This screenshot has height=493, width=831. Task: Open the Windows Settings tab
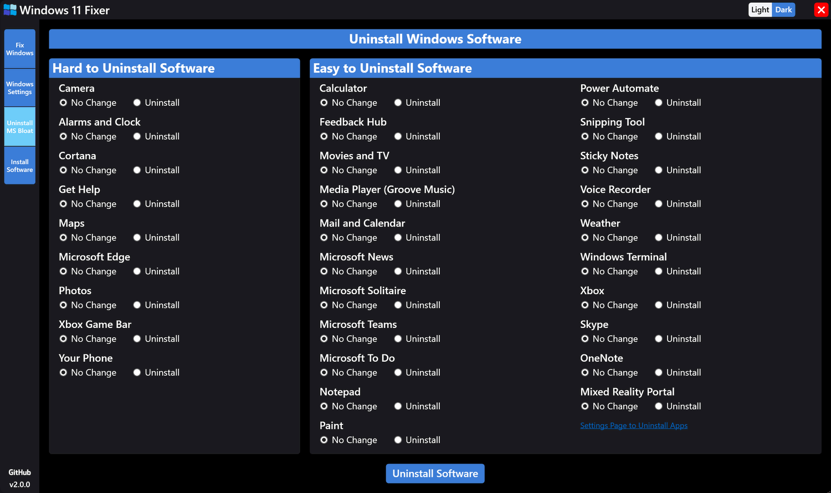pyautogui.click(x=20, y=88)
